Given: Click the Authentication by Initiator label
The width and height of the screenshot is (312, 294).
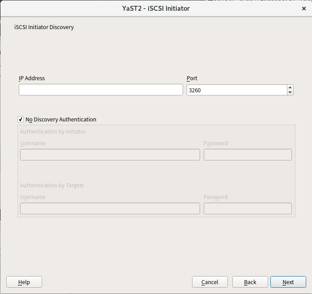Looking at the screenshot, I should click(53, 131).
